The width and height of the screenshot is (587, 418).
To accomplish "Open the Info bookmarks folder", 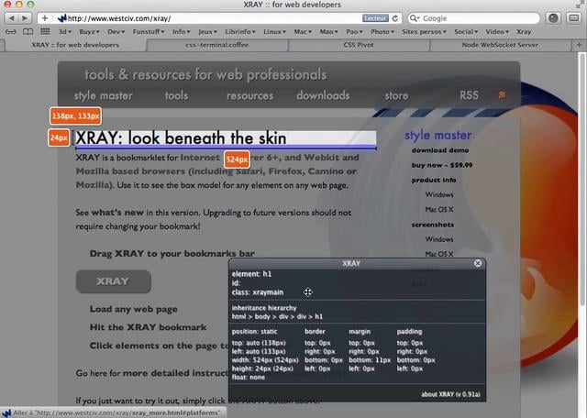I will click(182, 32).
